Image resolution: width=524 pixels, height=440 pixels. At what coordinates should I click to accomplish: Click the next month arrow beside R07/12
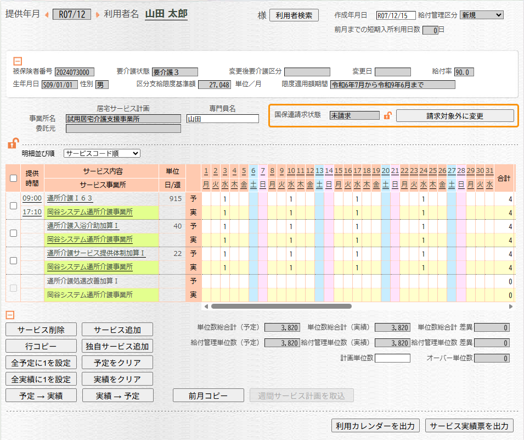pos(98,15)
